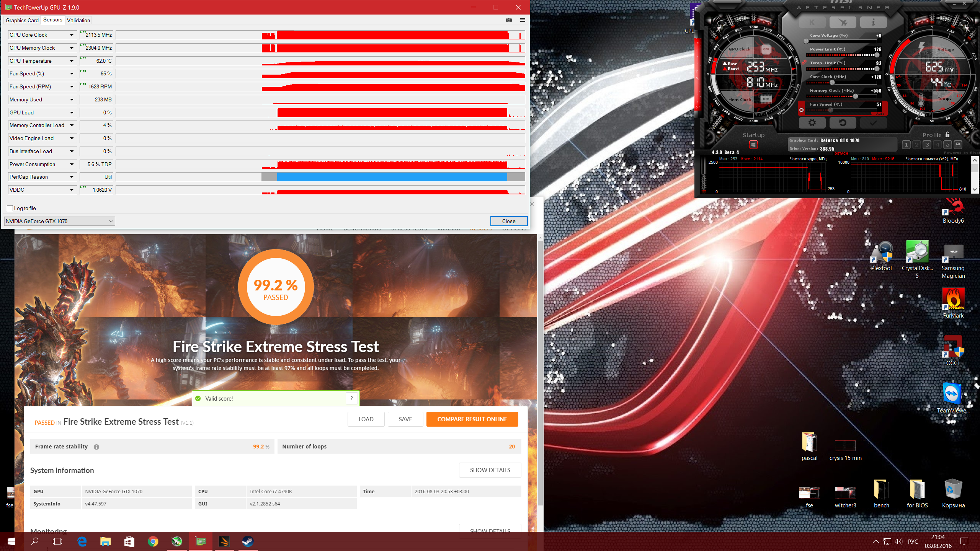Viewport: 980px width, 551px height.
Task: Click SHOW DETAILS for System information
Action: point(490,470)
